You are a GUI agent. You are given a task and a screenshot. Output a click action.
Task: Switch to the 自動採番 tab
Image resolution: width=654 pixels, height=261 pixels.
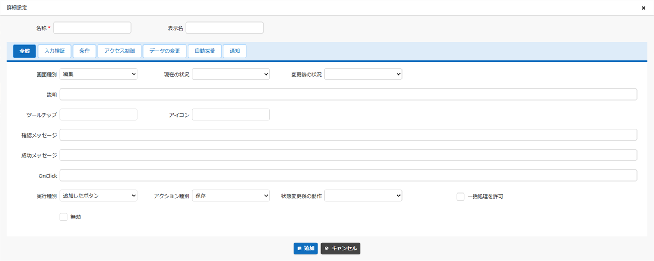point(205,51)
